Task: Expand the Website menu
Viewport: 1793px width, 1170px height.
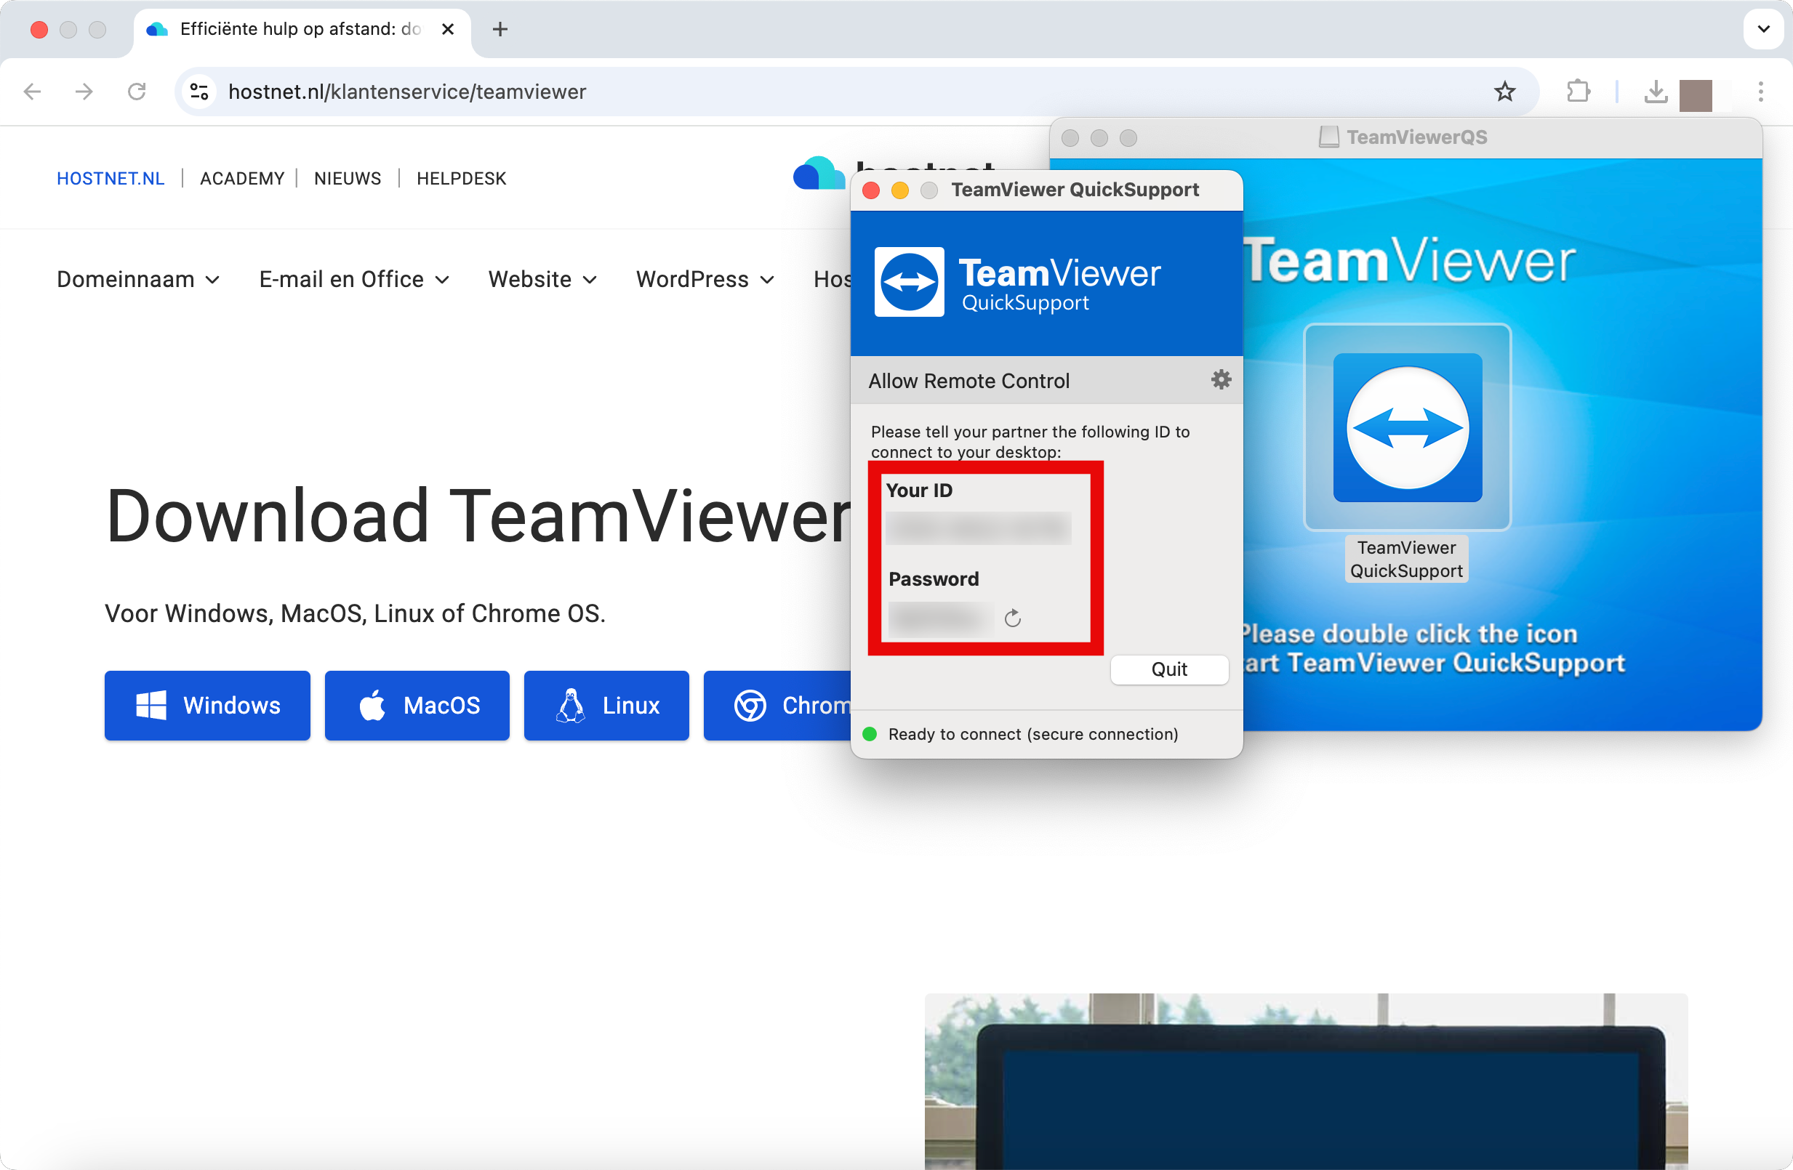Action: coord(542,279)
